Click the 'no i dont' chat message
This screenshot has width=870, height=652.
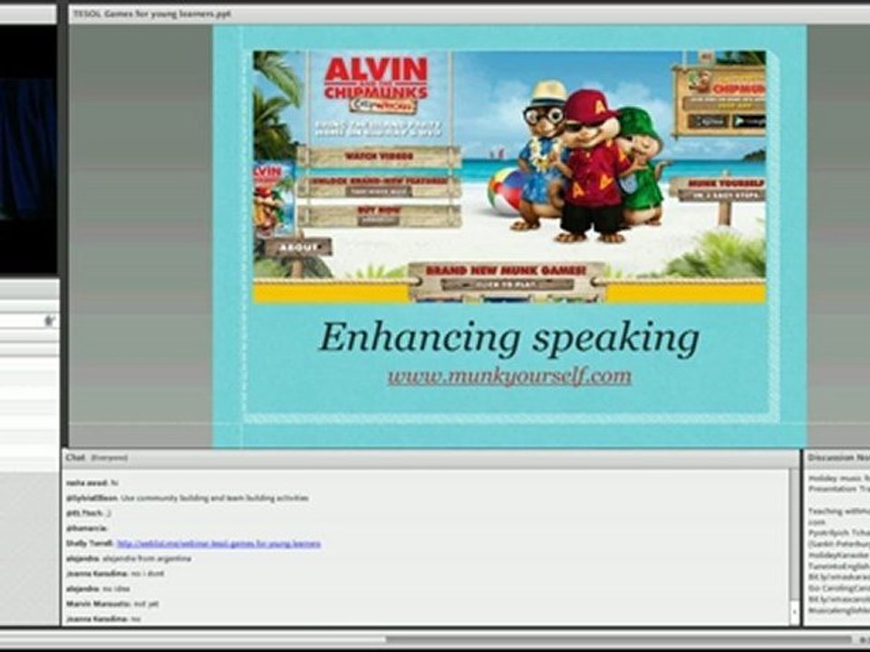(115, 574)
